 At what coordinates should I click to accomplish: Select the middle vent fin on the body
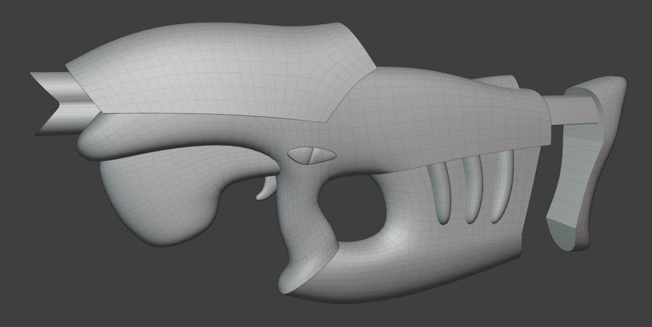(473, 190)
